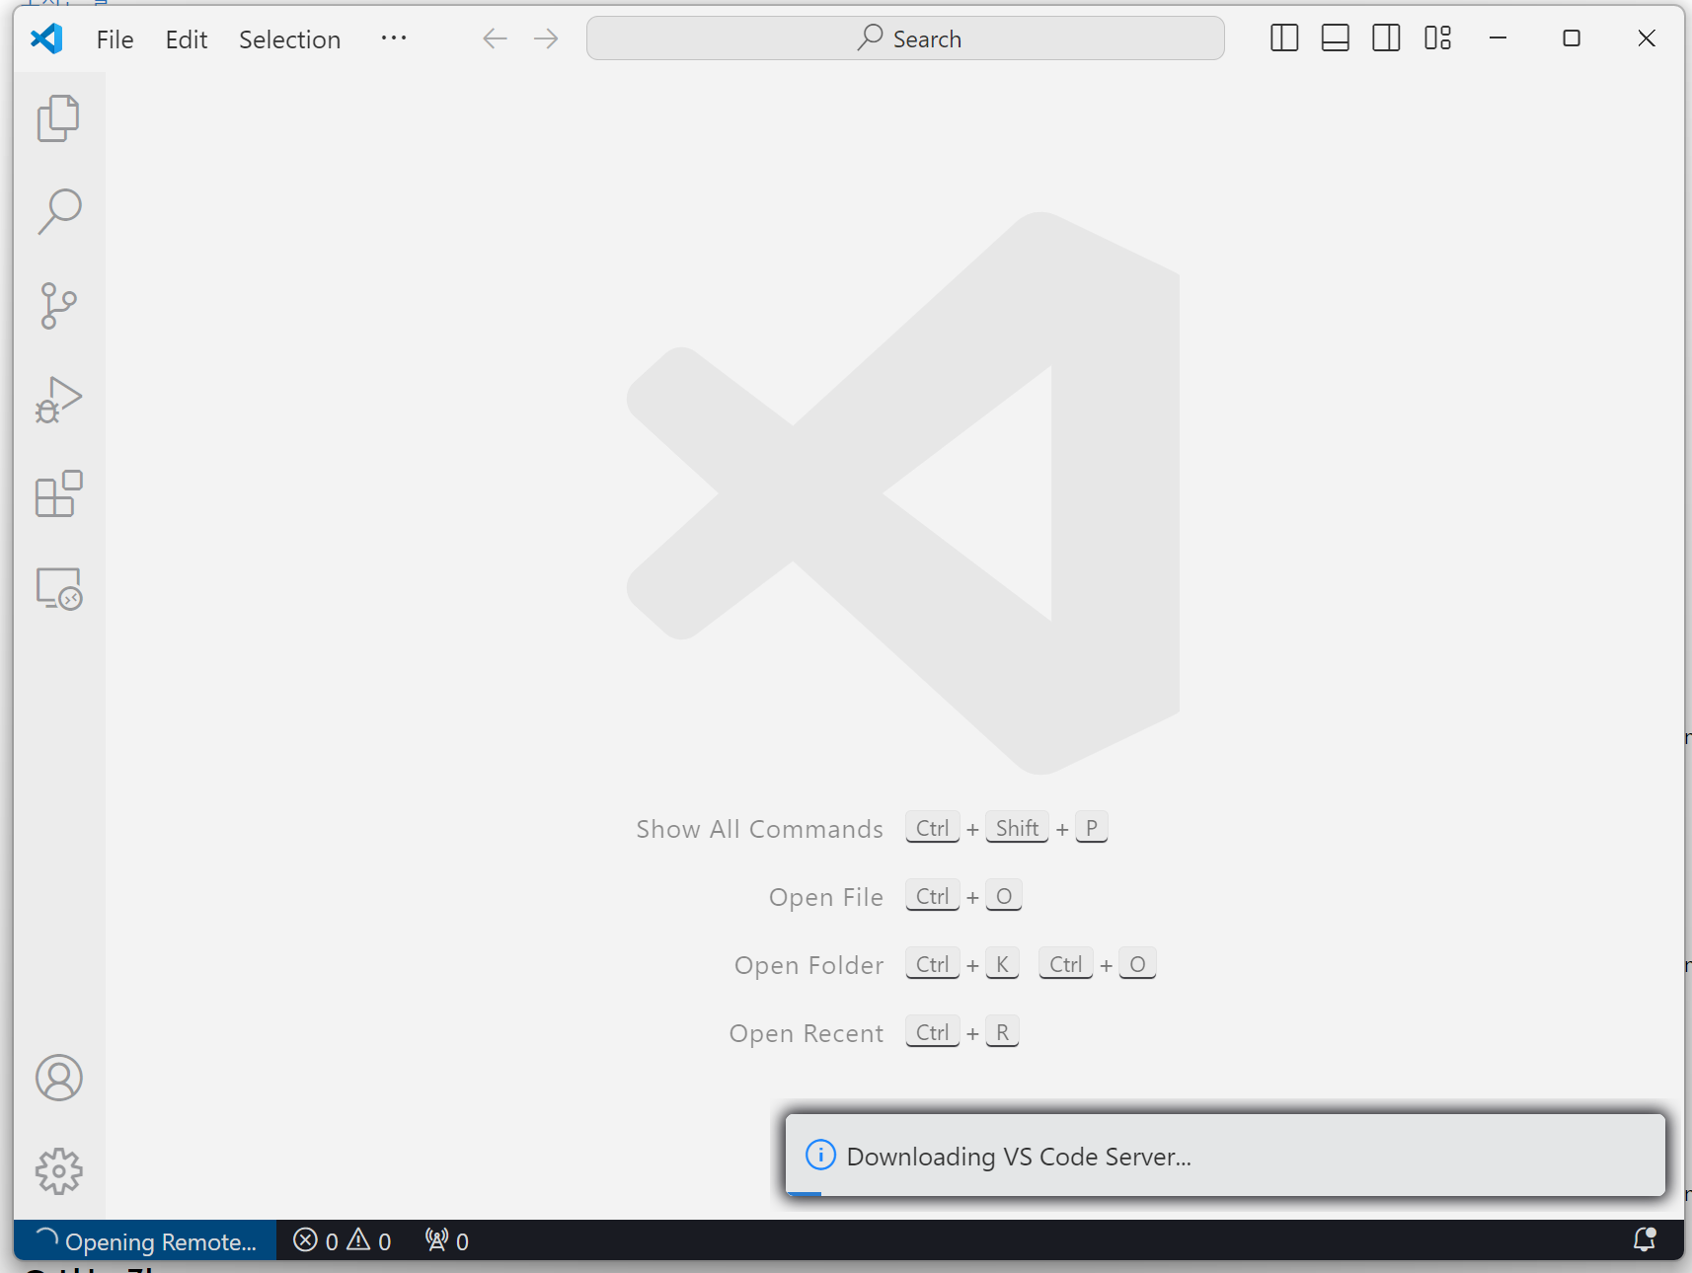Click the R key hint

tap(1002, 1032)
